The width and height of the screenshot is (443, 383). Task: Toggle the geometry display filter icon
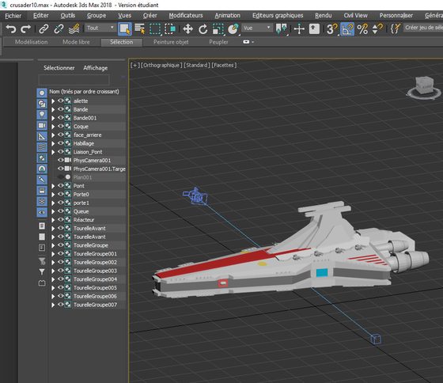point(42,93)
